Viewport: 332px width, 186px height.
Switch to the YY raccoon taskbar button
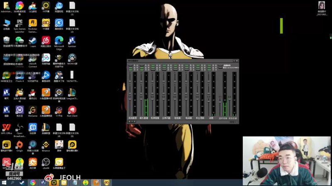coord(107,183)
